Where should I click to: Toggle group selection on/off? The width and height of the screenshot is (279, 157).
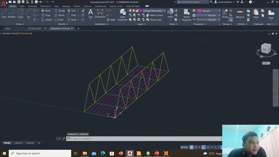[x=231, y=20]
